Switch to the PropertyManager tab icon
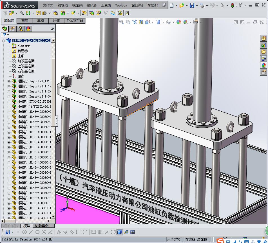Image resolution: width=268 pixels, height=243 pixels. click(x=12, y=29)
